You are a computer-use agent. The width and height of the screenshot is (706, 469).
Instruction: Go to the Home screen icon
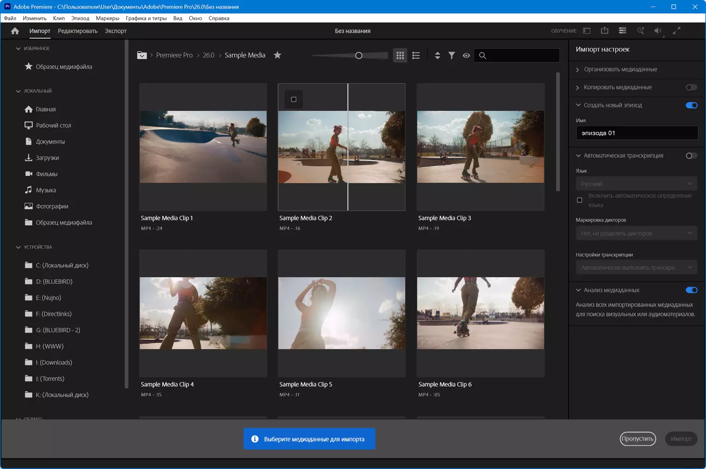15,31
